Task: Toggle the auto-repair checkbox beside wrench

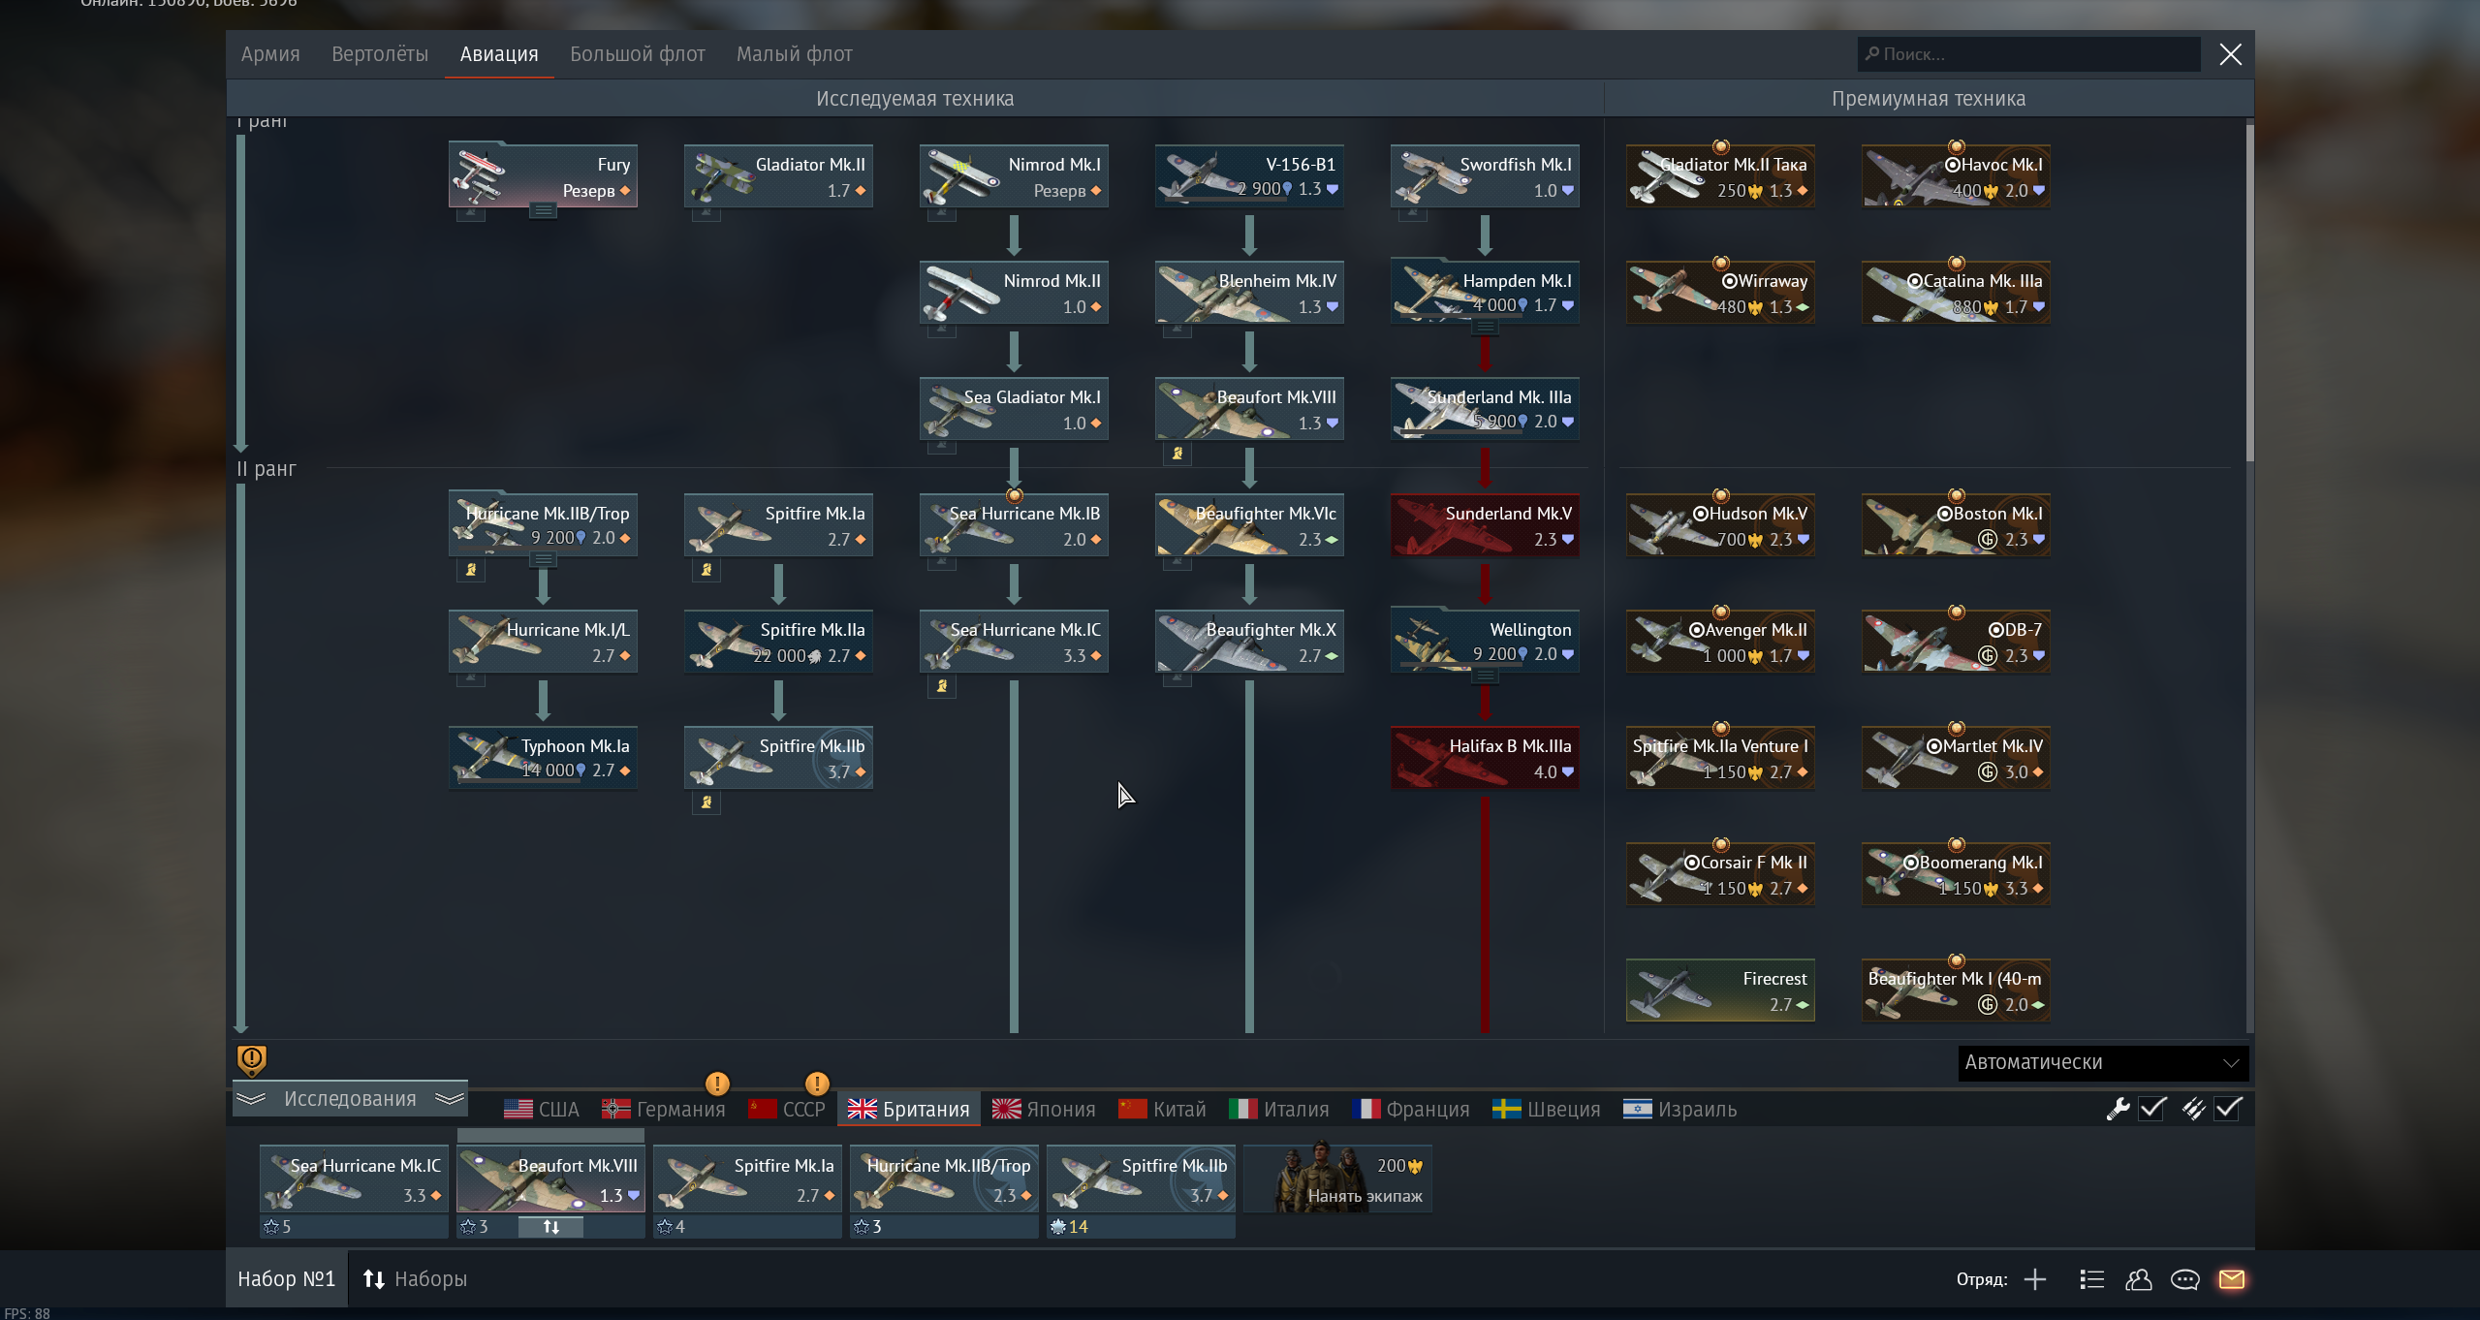Action: pyautogui.click(x=2153, y=1109)
